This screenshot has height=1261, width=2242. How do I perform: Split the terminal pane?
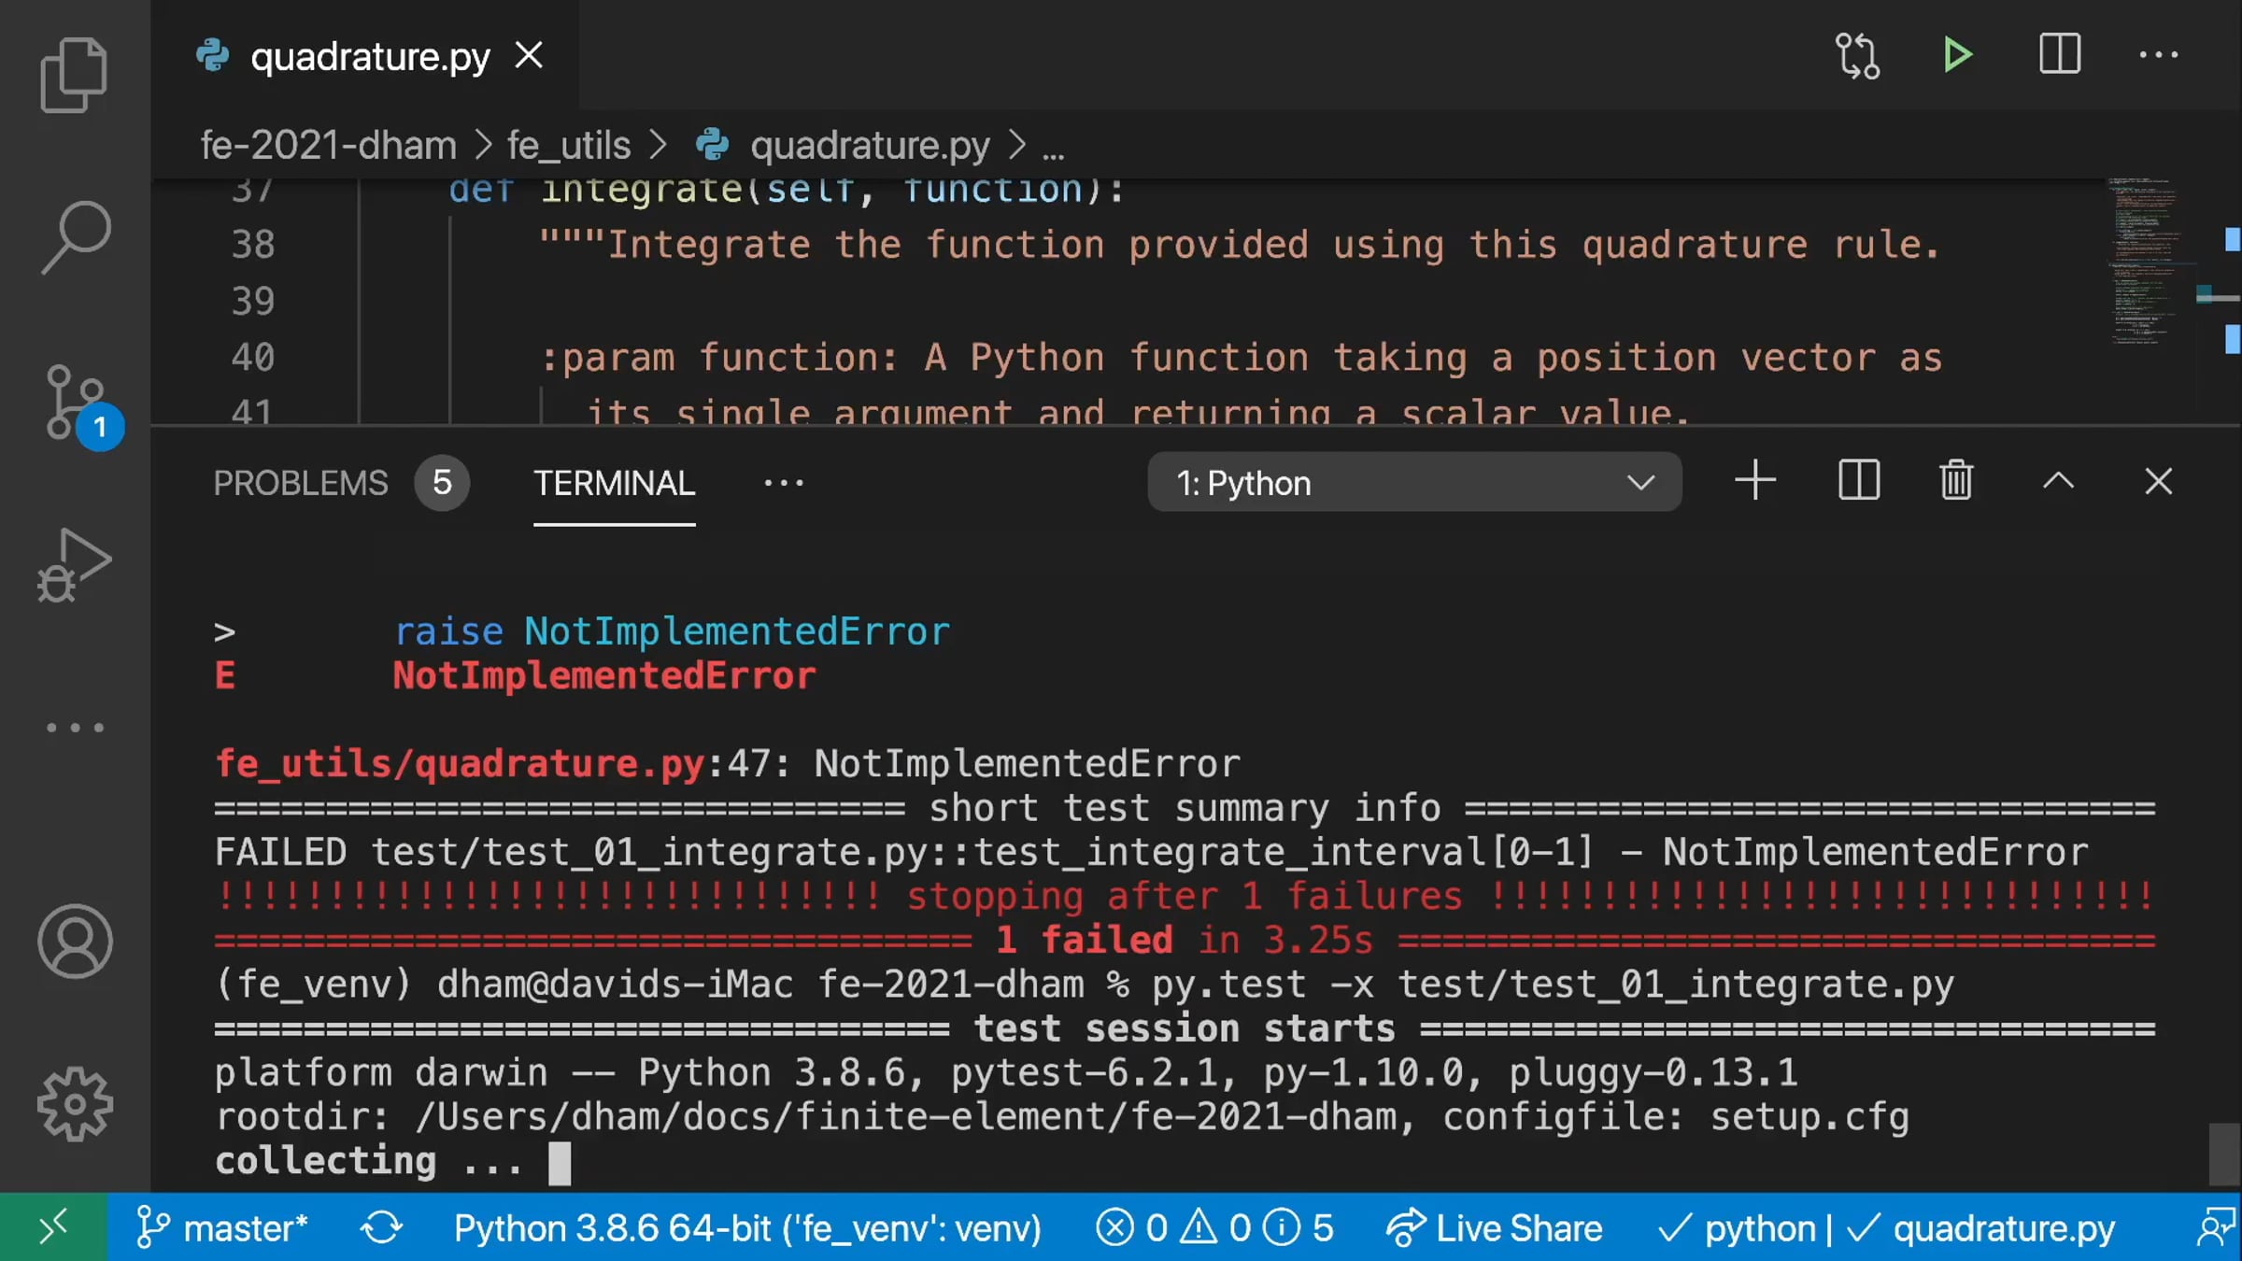1858,482
